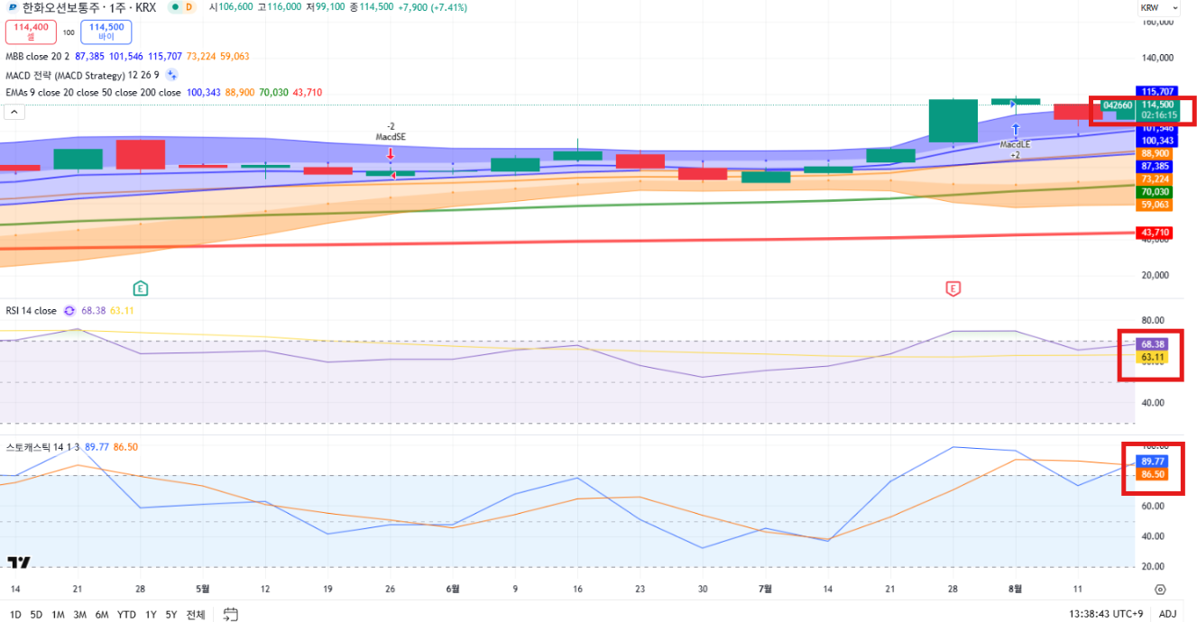This screenshot has height=622, width=1197.
Task: Click the order quantity 100 value
Action: point(69,32)
